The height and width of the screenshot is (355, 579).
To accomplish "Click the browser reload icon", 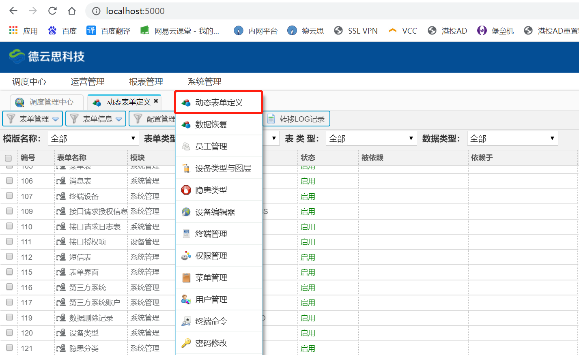I will click(52, 11).
